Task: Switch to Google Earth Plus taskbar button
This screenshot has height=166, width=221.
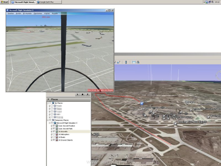Action: click(49, 2)
